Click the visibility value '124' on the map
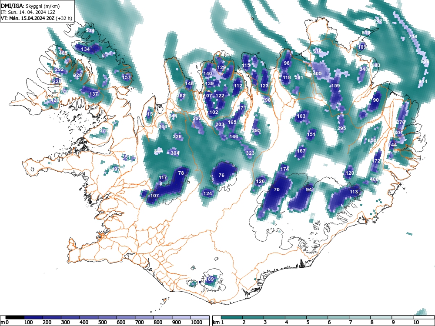Viewport: 435px width, 326px height. pyautogui.click(x=207, y=193)
